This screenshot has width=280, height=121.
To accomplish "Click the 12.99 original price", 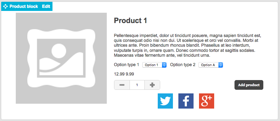I will [x=119, y=74].
